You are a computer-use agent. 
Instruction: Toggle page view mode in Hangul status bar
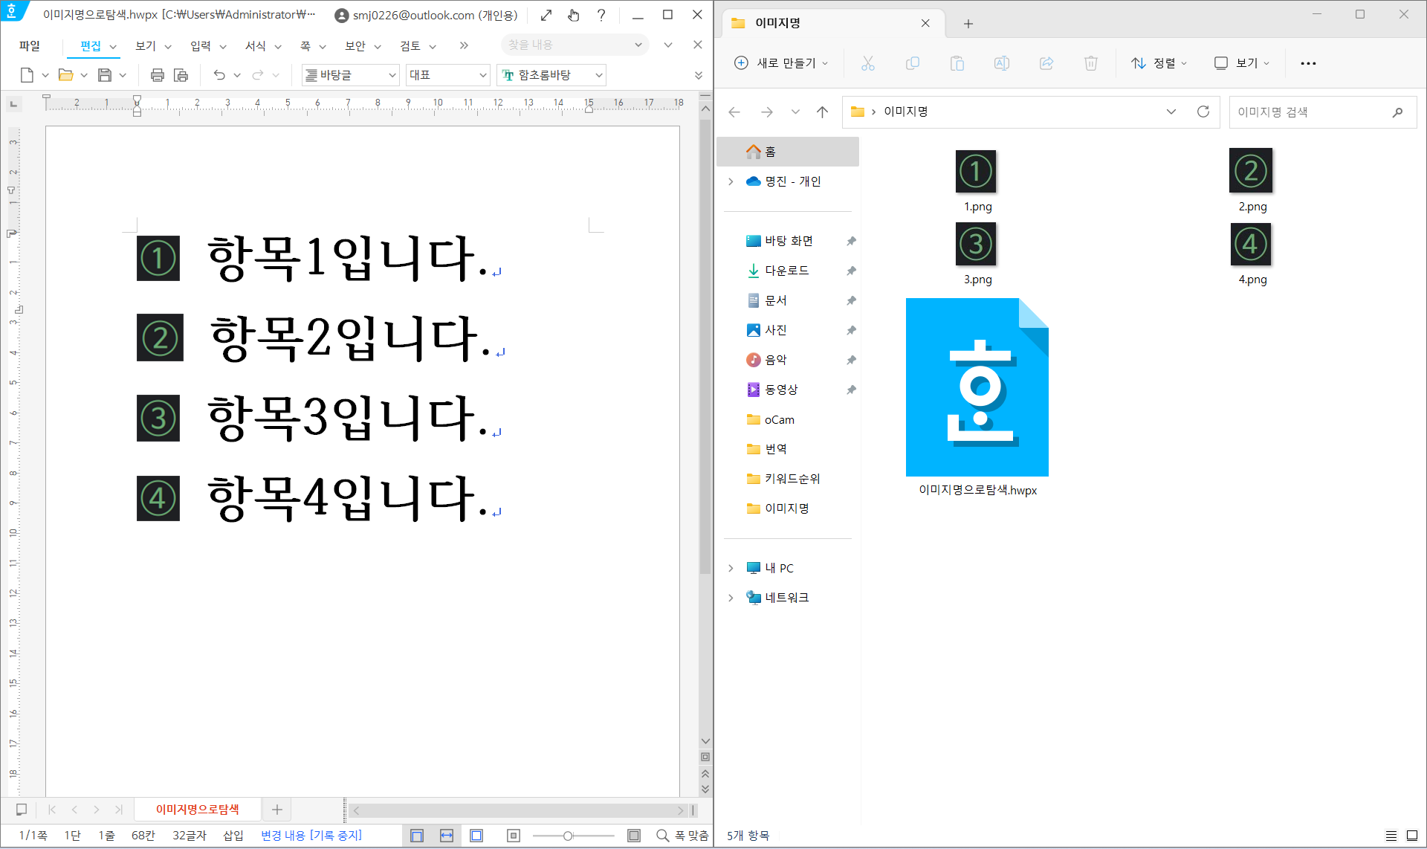click(417, 836)
